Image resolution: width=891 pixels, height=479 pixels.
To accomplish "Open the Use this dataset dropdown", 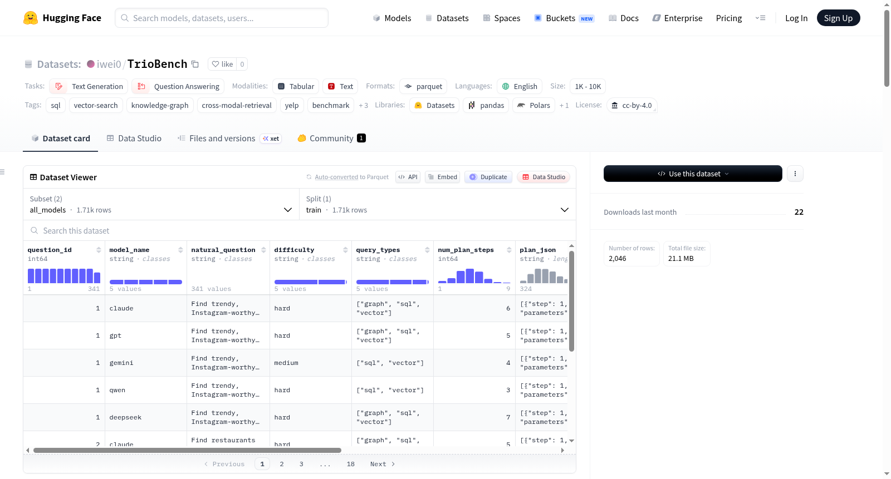I will 693,174.
